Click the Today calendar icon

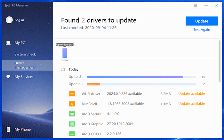click(x=63, y=69)
